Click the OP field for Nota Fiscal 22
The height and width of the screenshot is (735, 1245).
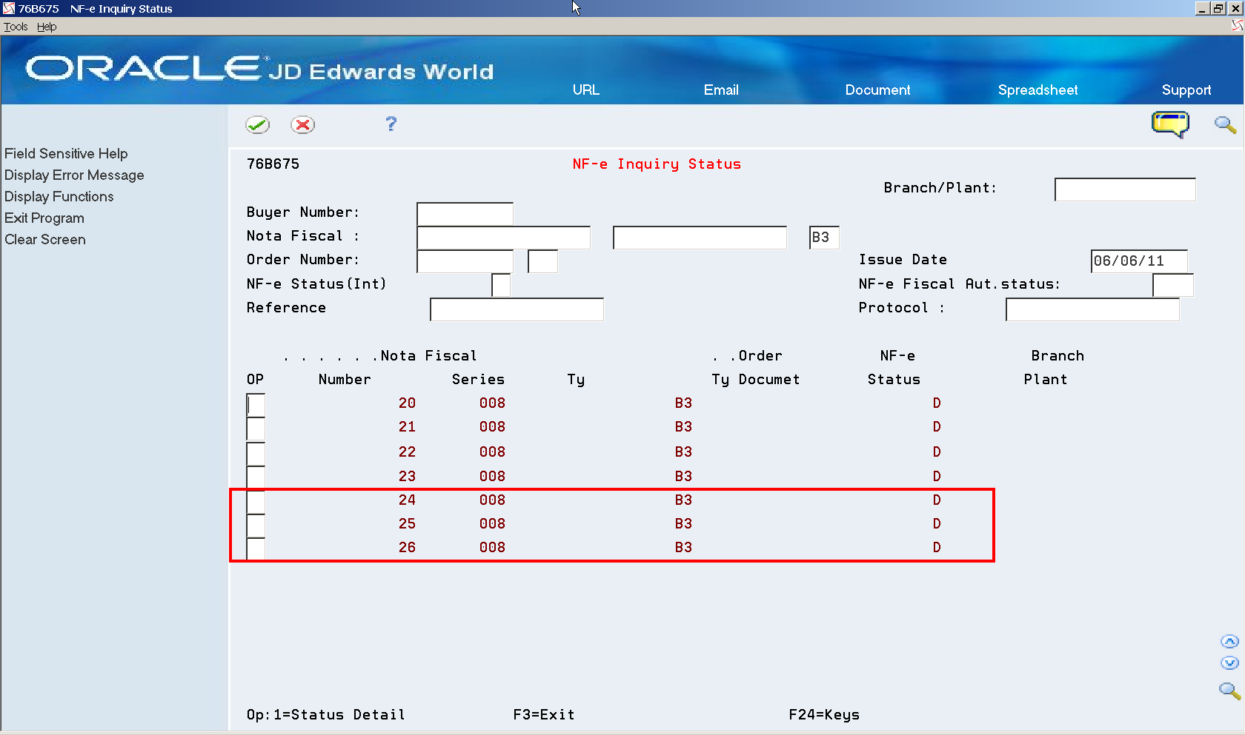pos(256,454)
